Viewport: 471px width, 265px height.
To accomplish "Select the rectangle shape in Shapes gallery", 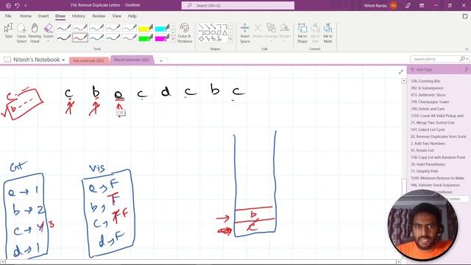I will (208, 32).
